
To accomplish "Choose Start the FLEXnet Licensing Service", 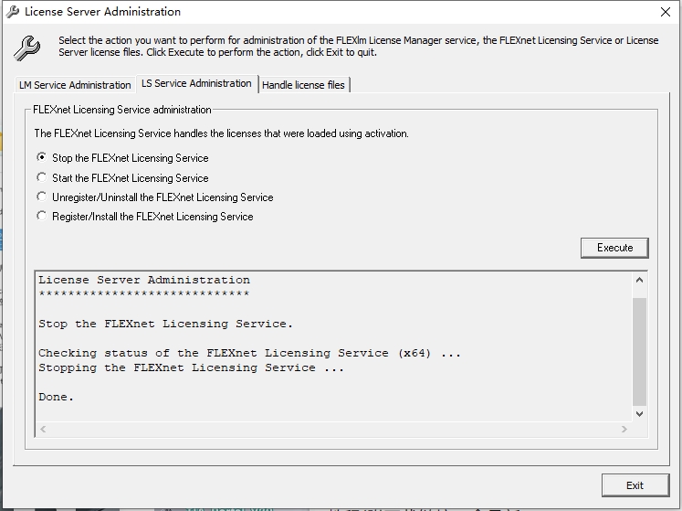I will coord(42,178).
